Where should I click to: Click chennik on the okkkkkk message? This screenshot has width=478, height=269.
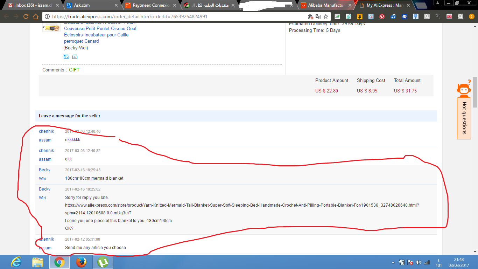point(46,131)
